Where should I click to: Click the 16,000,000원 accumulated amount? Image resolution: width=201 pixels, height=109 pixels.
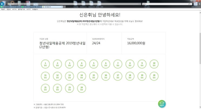(136, 43)
